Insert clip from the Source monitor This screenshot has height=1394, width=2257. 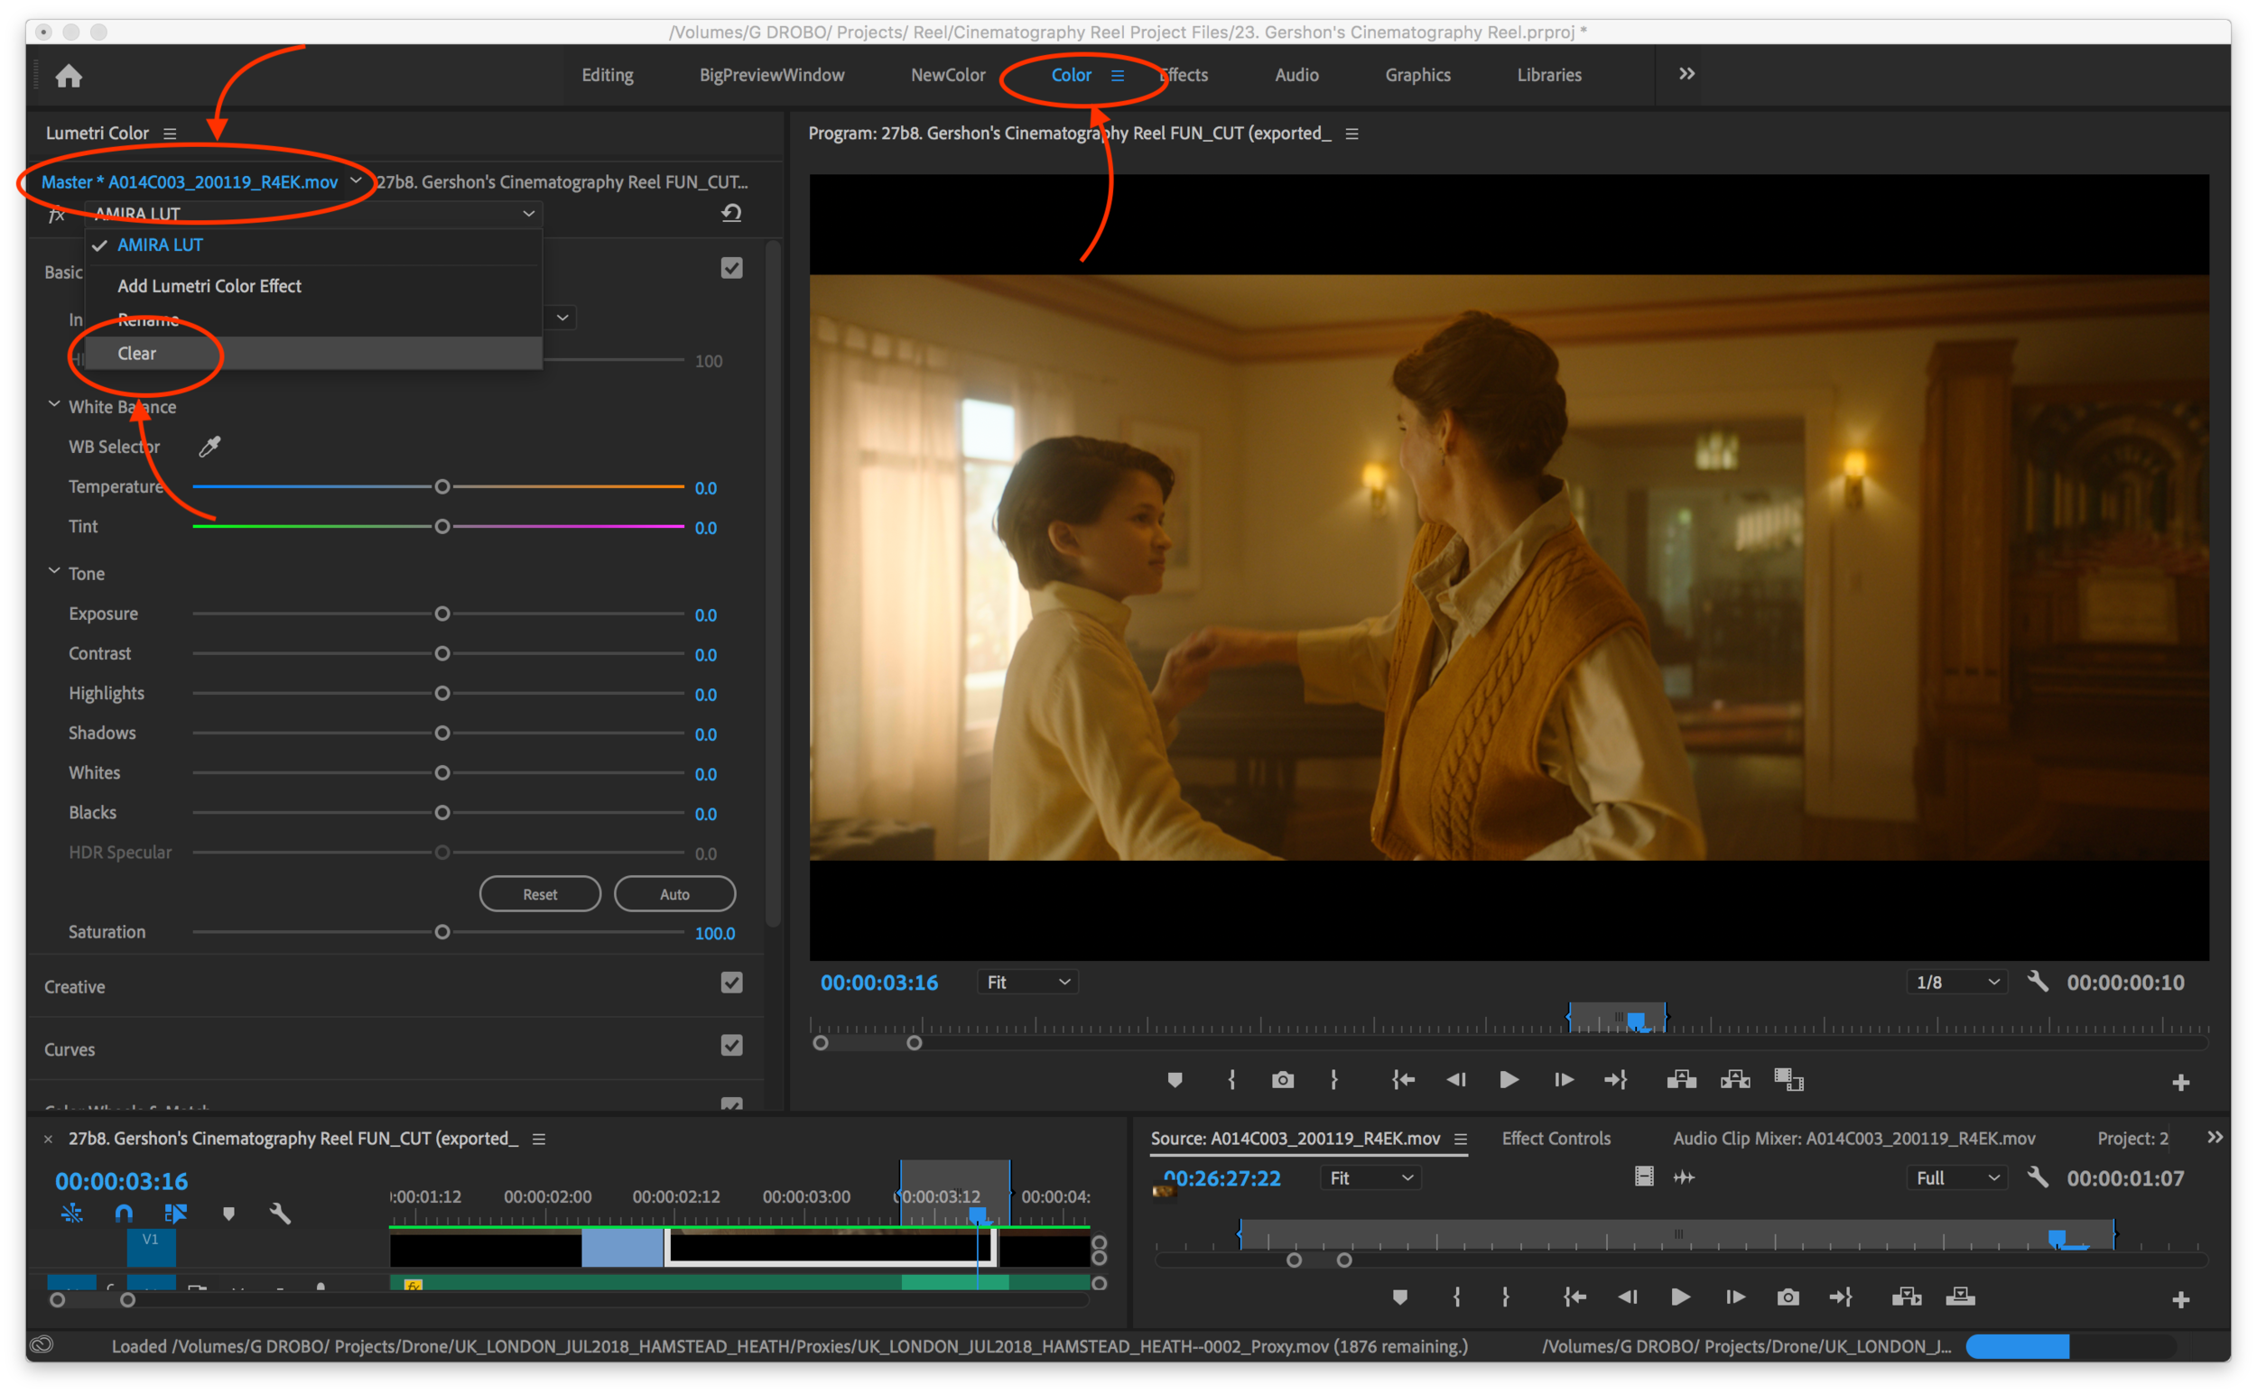click(x=1906, y=1297)
